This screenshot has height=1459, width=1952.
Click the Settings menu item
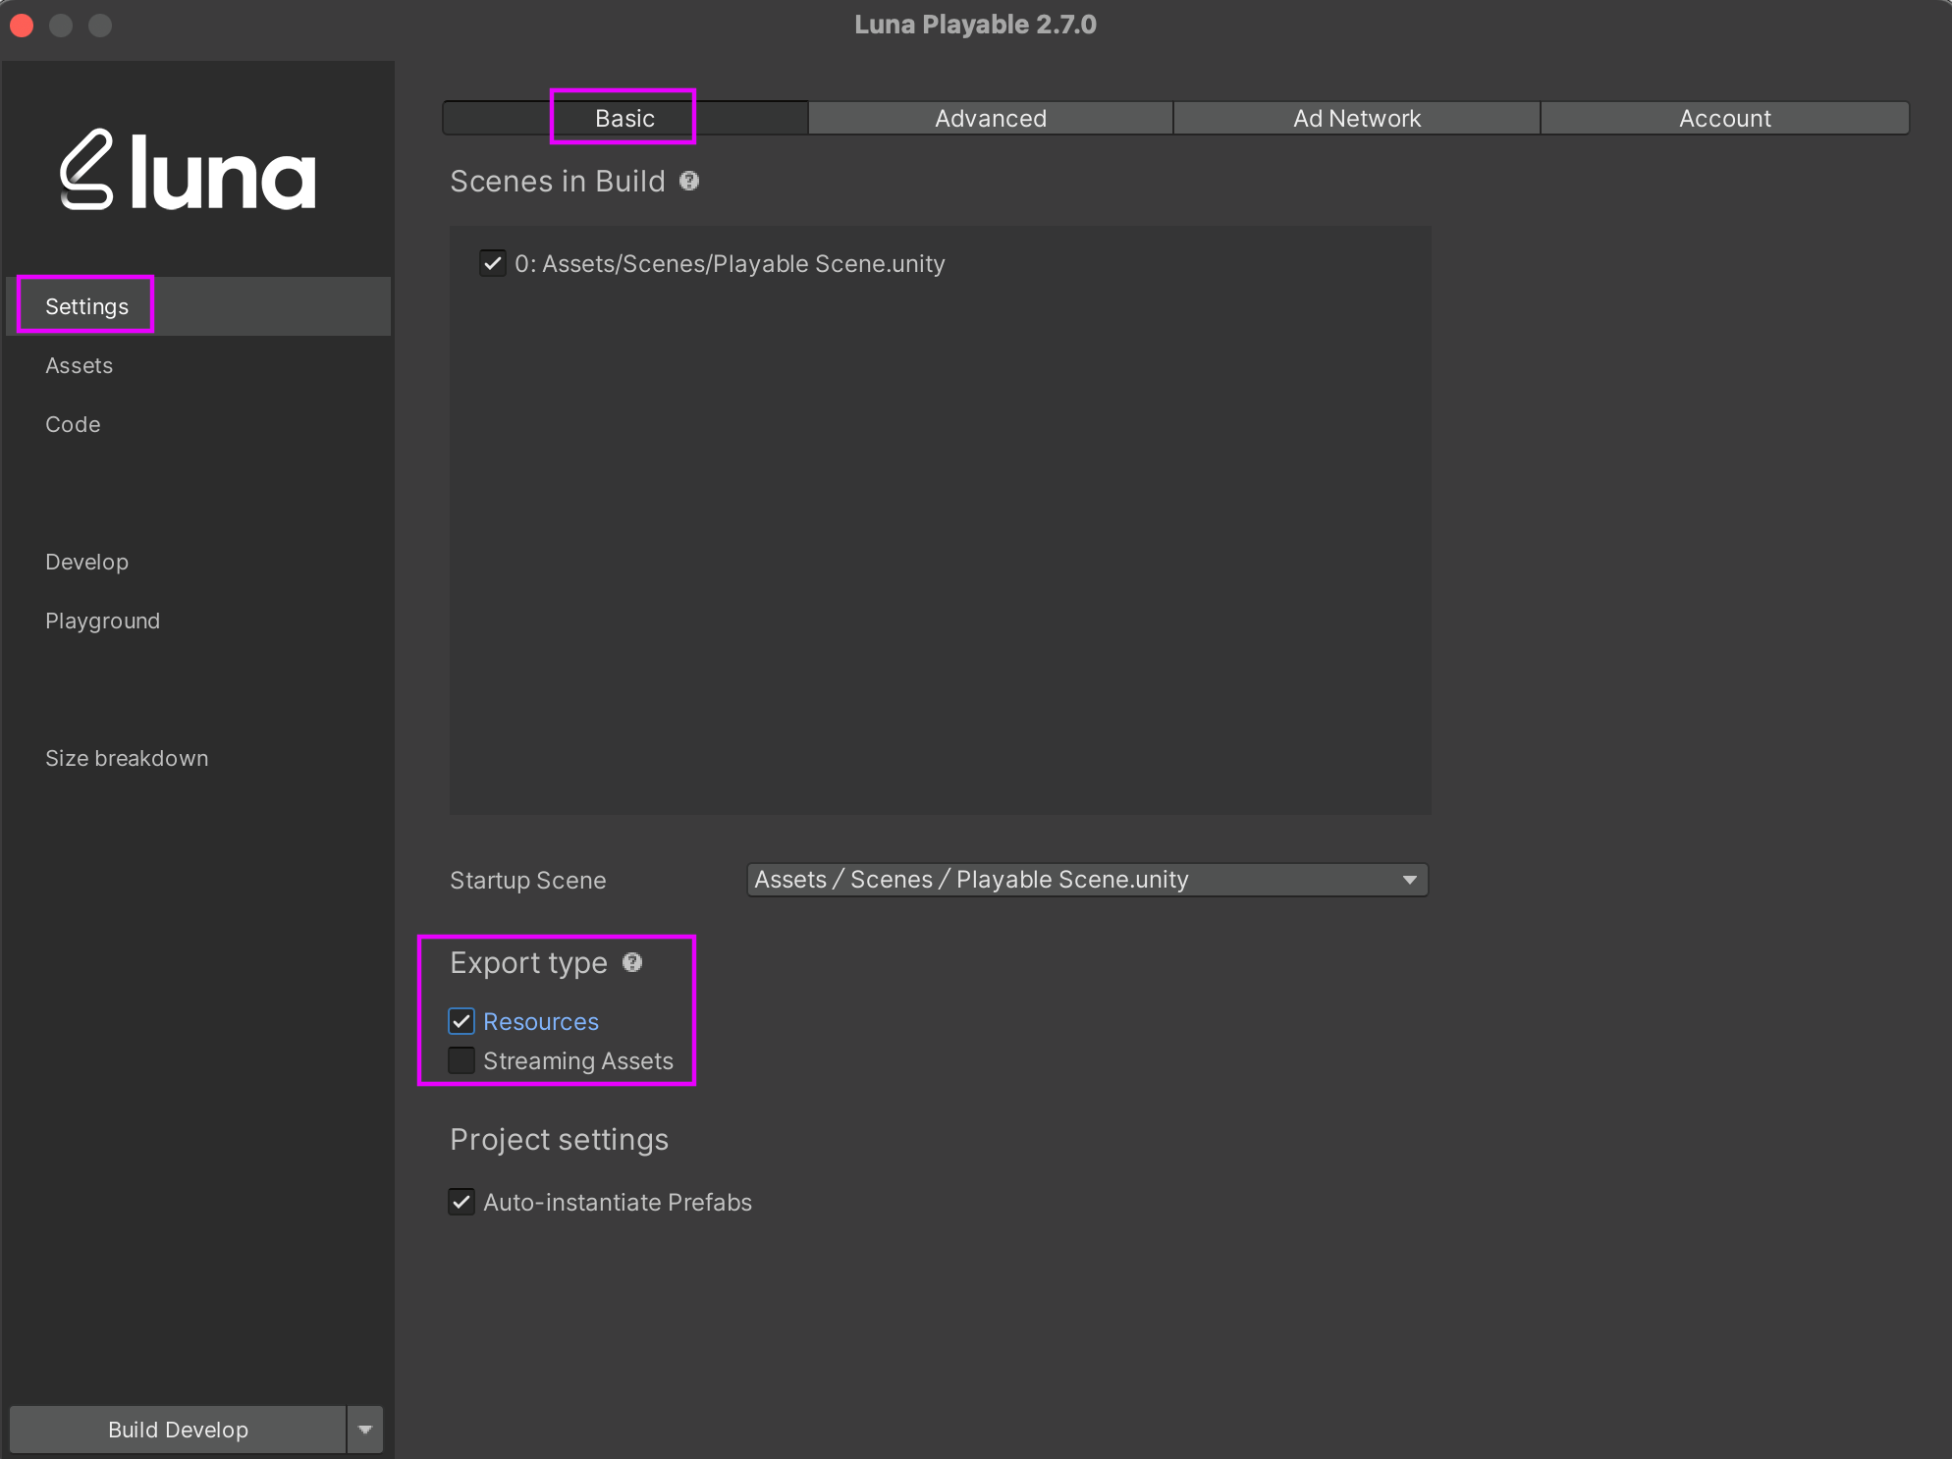(x=87, y=305)
